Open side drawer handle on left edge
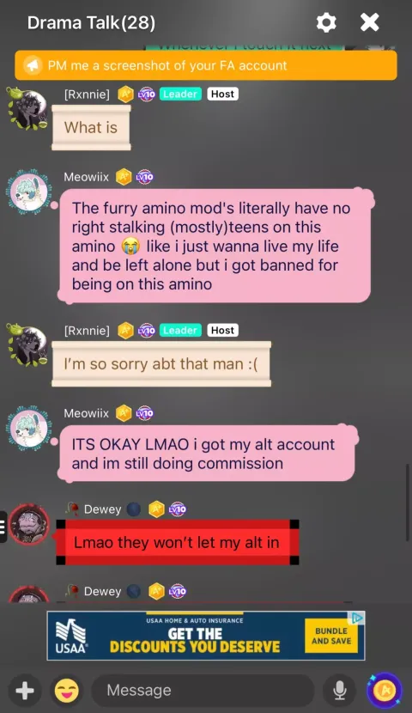This screenshot has height=713, width=412. tap(3, 527)
